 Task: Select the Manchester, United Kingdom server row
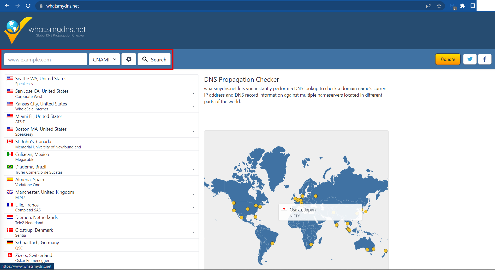101,194
